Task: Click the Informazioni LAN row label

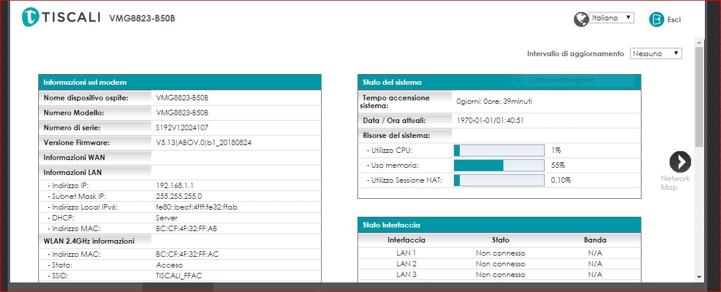Action: [72, 172]
